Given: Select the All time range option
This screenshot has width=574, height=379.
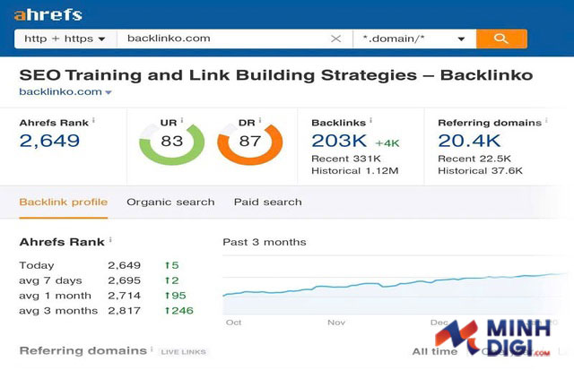Looking at the screenshot, I should (x=435, y=351).
